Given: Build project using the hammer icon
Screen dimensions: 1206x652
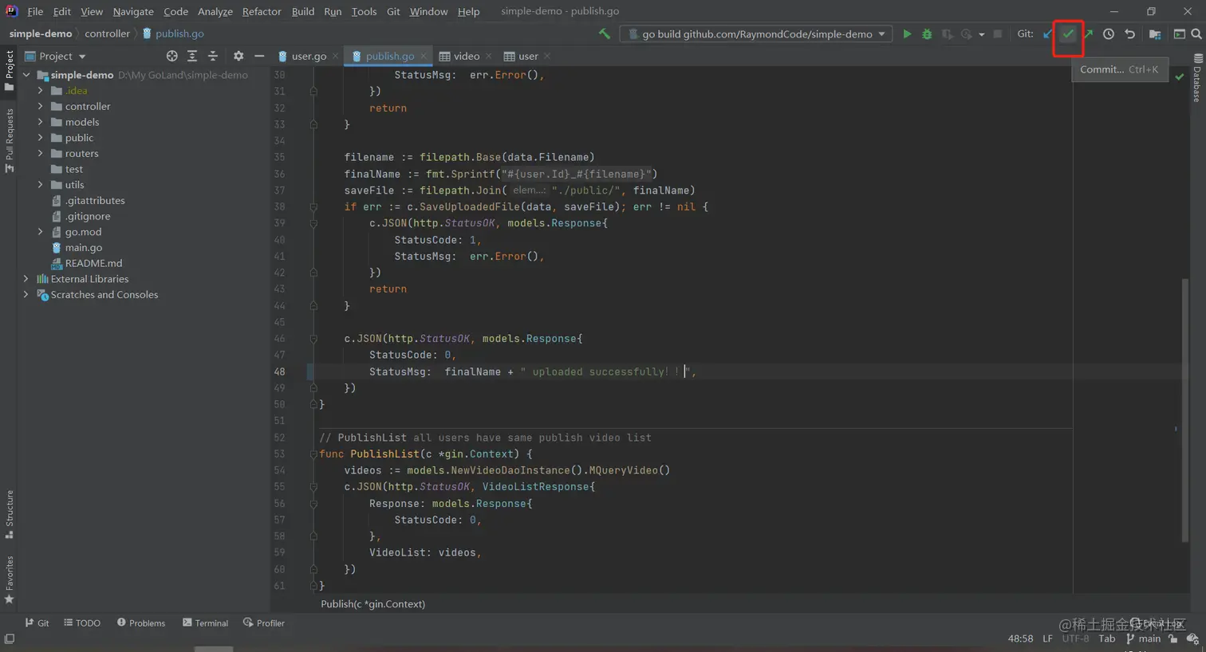Looking at the screenshot, I should (x=605, y=33).
